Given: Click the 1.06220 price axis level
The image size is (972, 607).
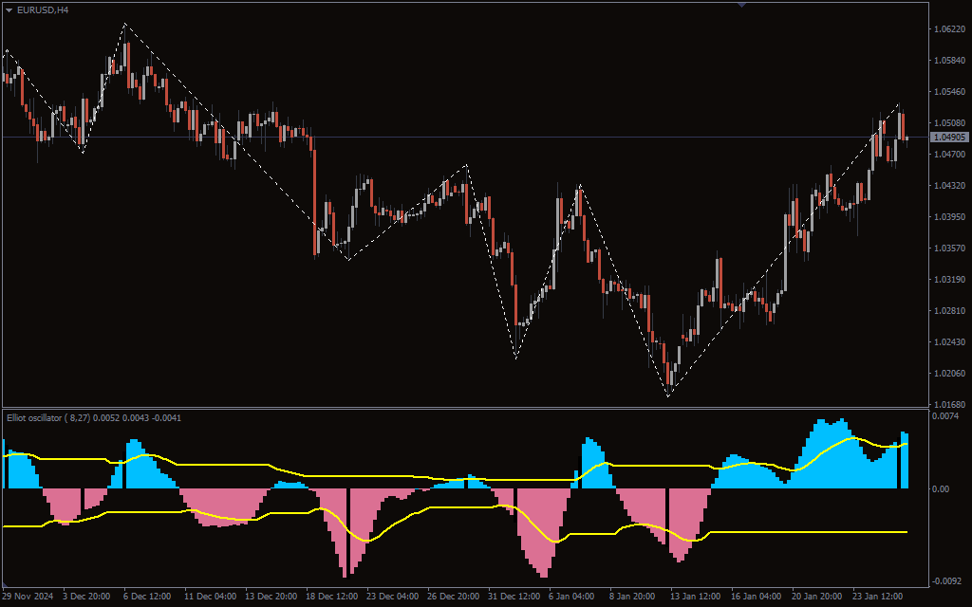Looking at the screenshot, I should pyautogui.click(x=949, y=29).
